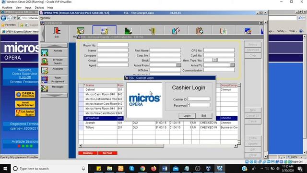
Task: Open Room Assignment side panel item
Action: point(54,79)
